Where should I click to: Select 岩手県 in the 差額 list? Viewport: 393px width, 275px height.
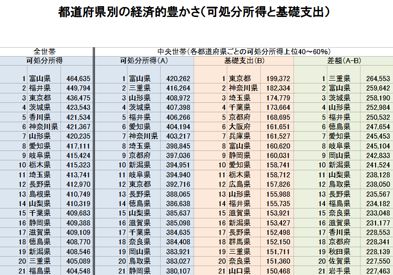coord(340,271)
